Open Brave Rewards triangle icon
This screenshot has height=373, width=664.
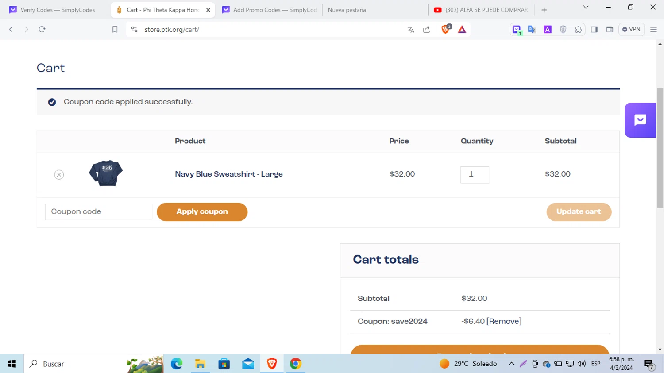pos(462,30)
